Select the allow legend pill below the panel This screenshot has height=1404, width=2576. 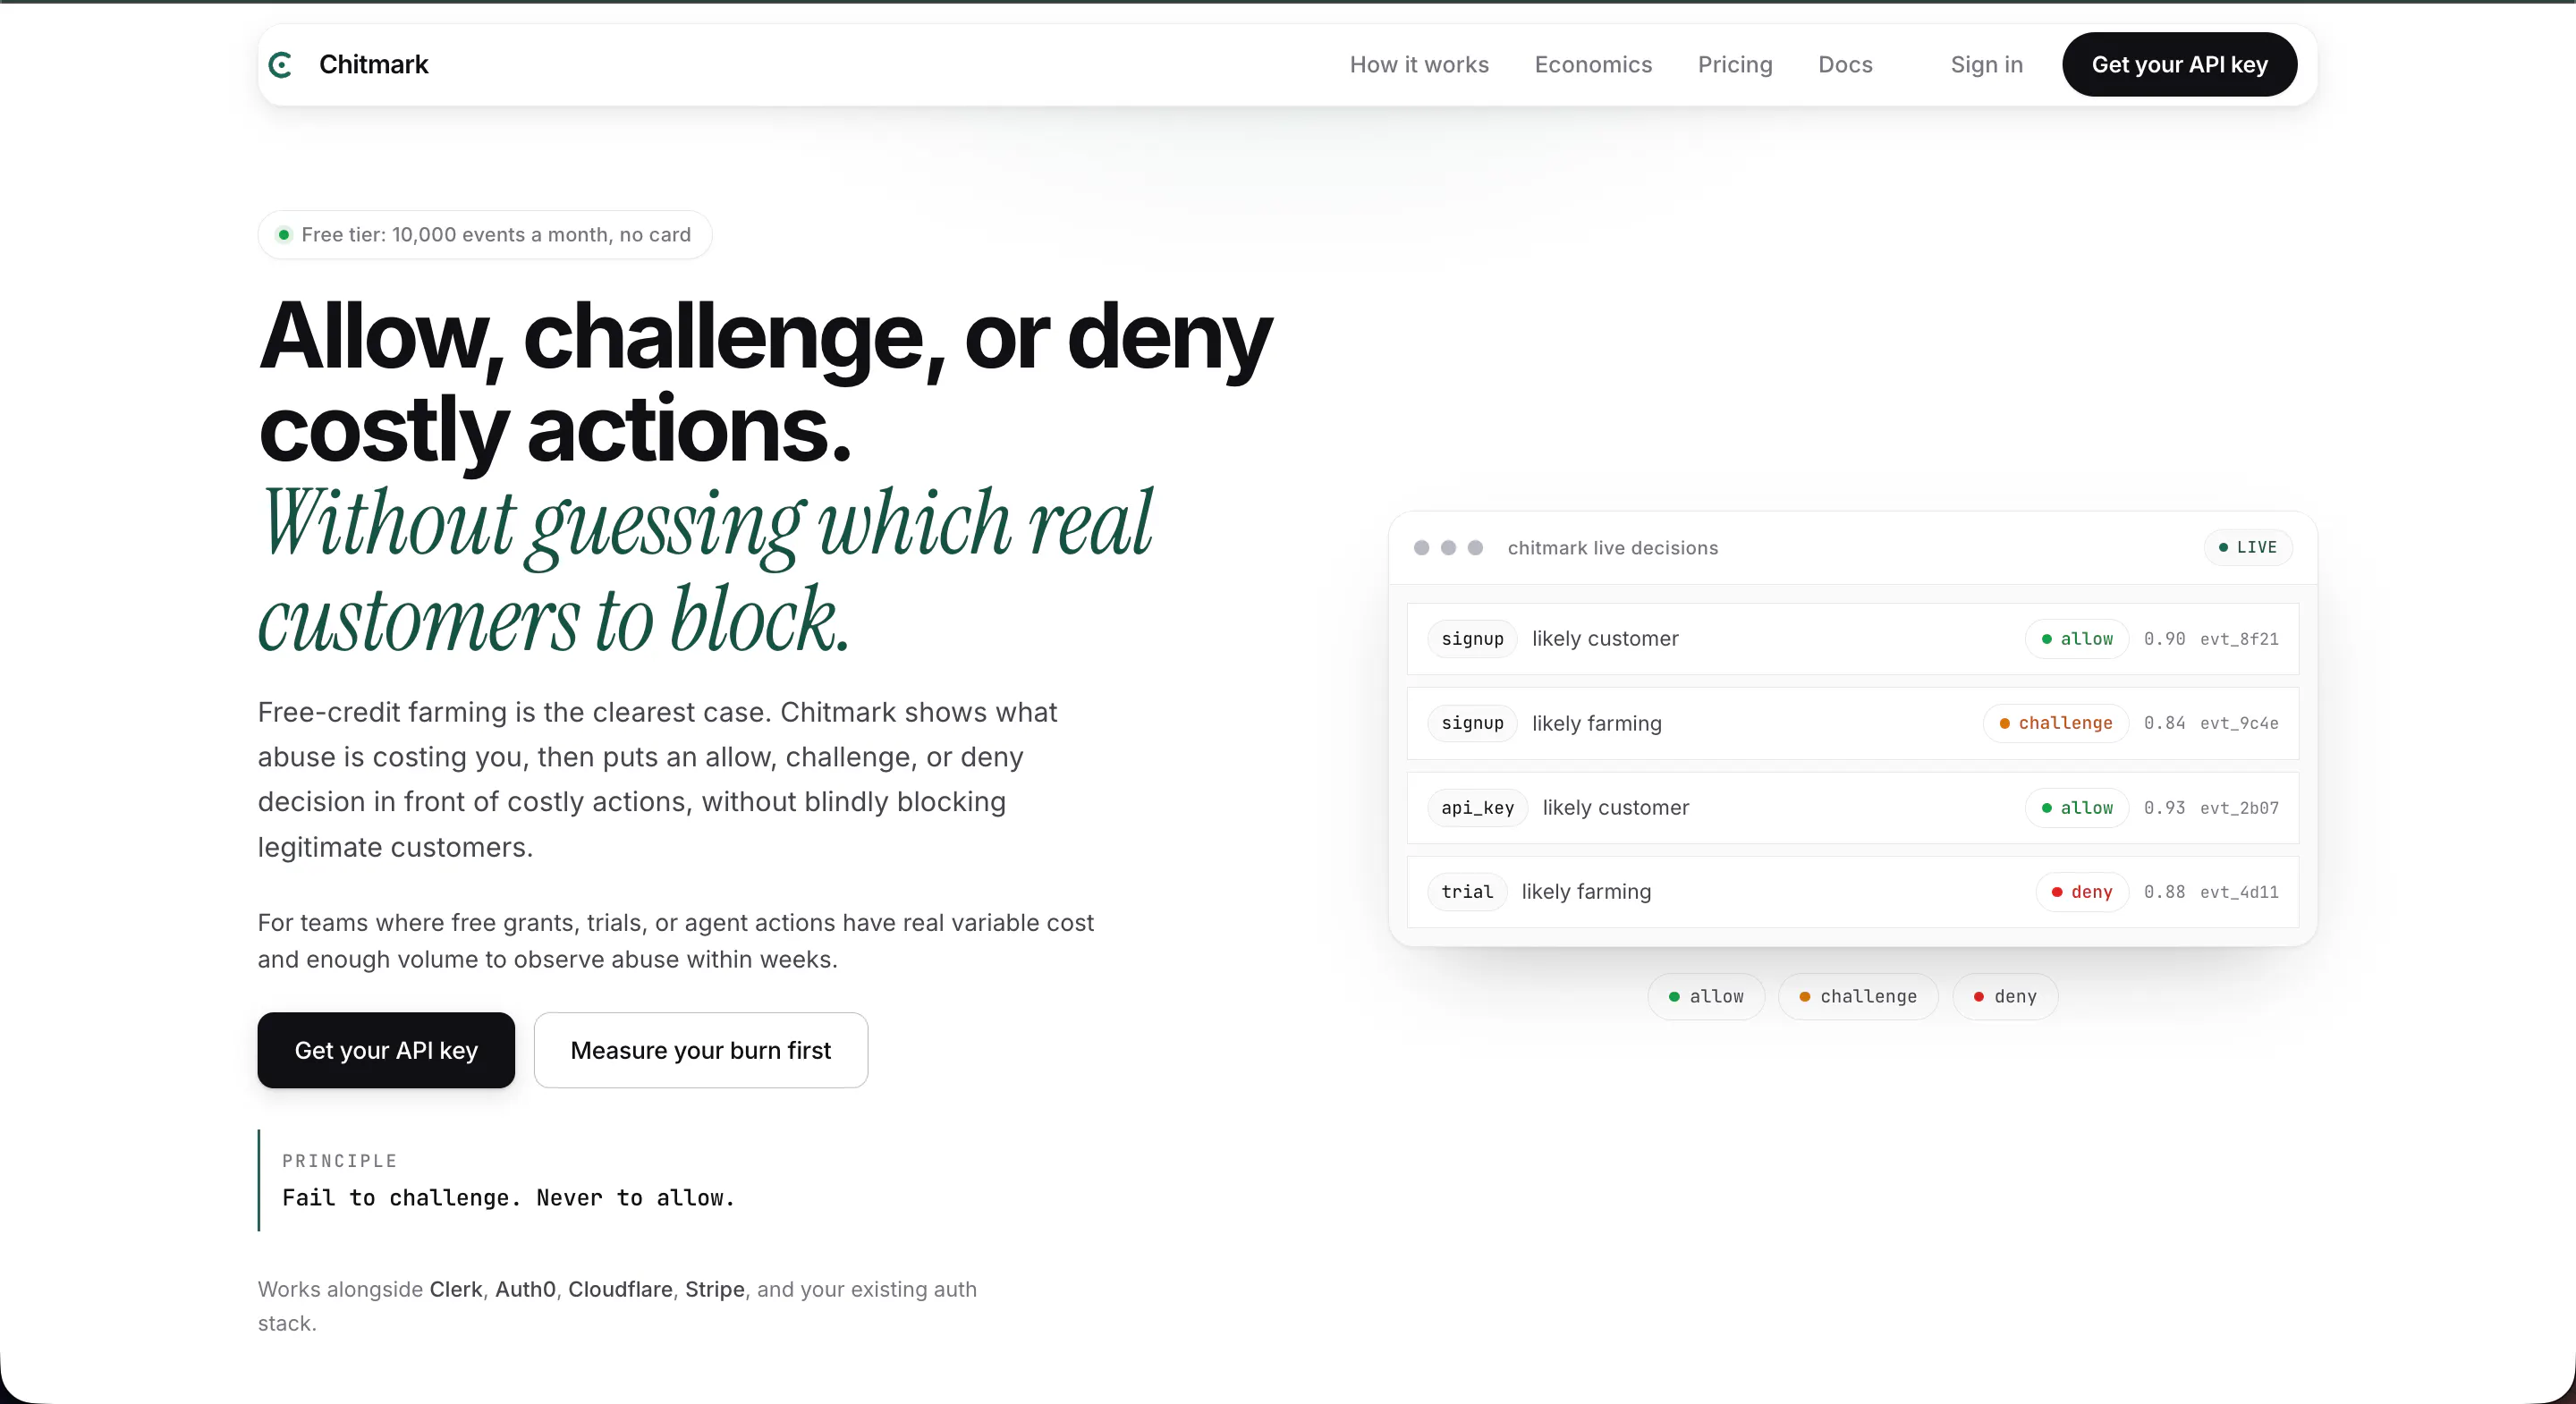coord(1706,997)
